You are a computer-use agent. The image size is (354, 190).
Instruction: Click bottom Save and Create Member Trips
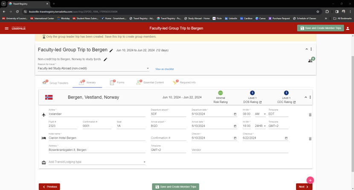tap(176, 187)
